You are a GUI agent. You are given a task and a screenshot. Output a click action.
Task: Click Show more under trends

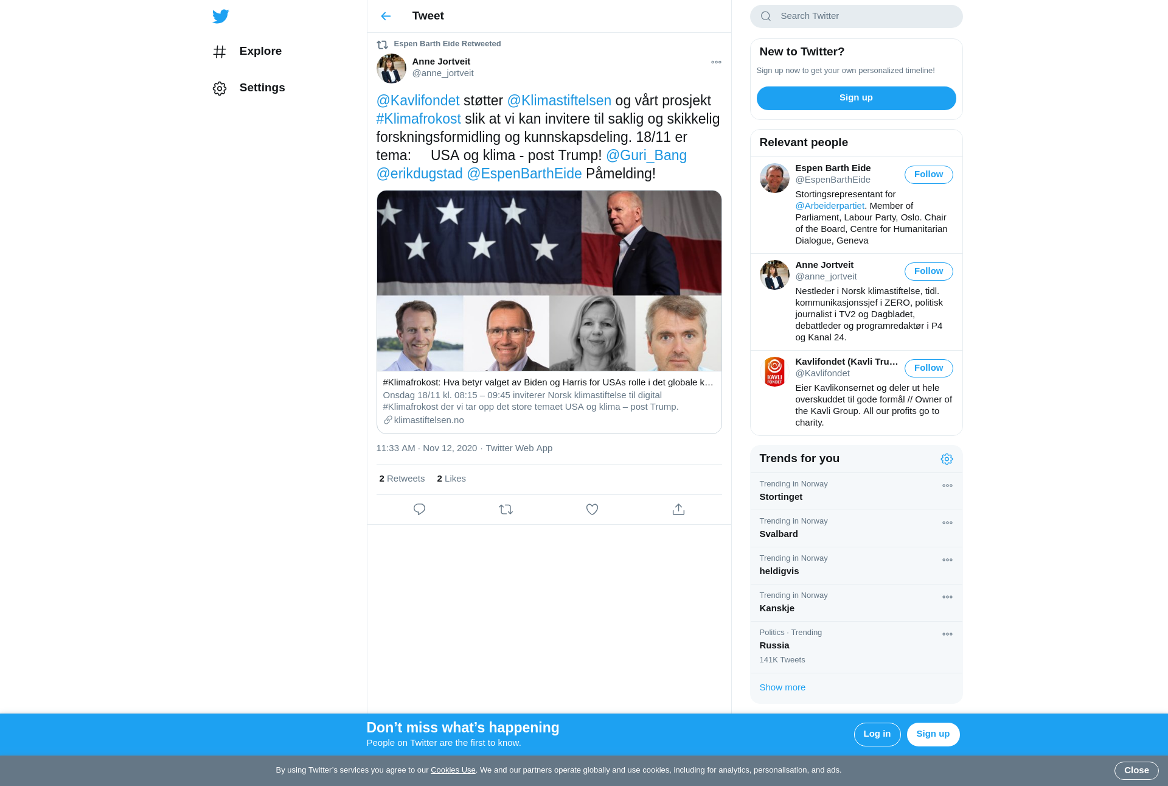(782, 687)
